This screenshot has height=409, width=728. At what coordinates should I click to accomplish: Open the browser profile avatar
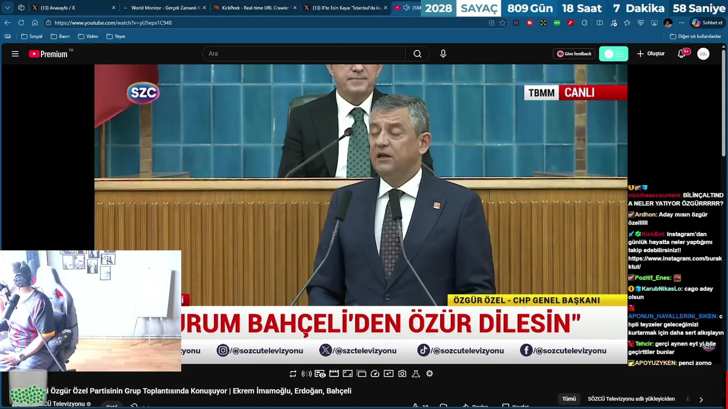(x=668, y=23)
